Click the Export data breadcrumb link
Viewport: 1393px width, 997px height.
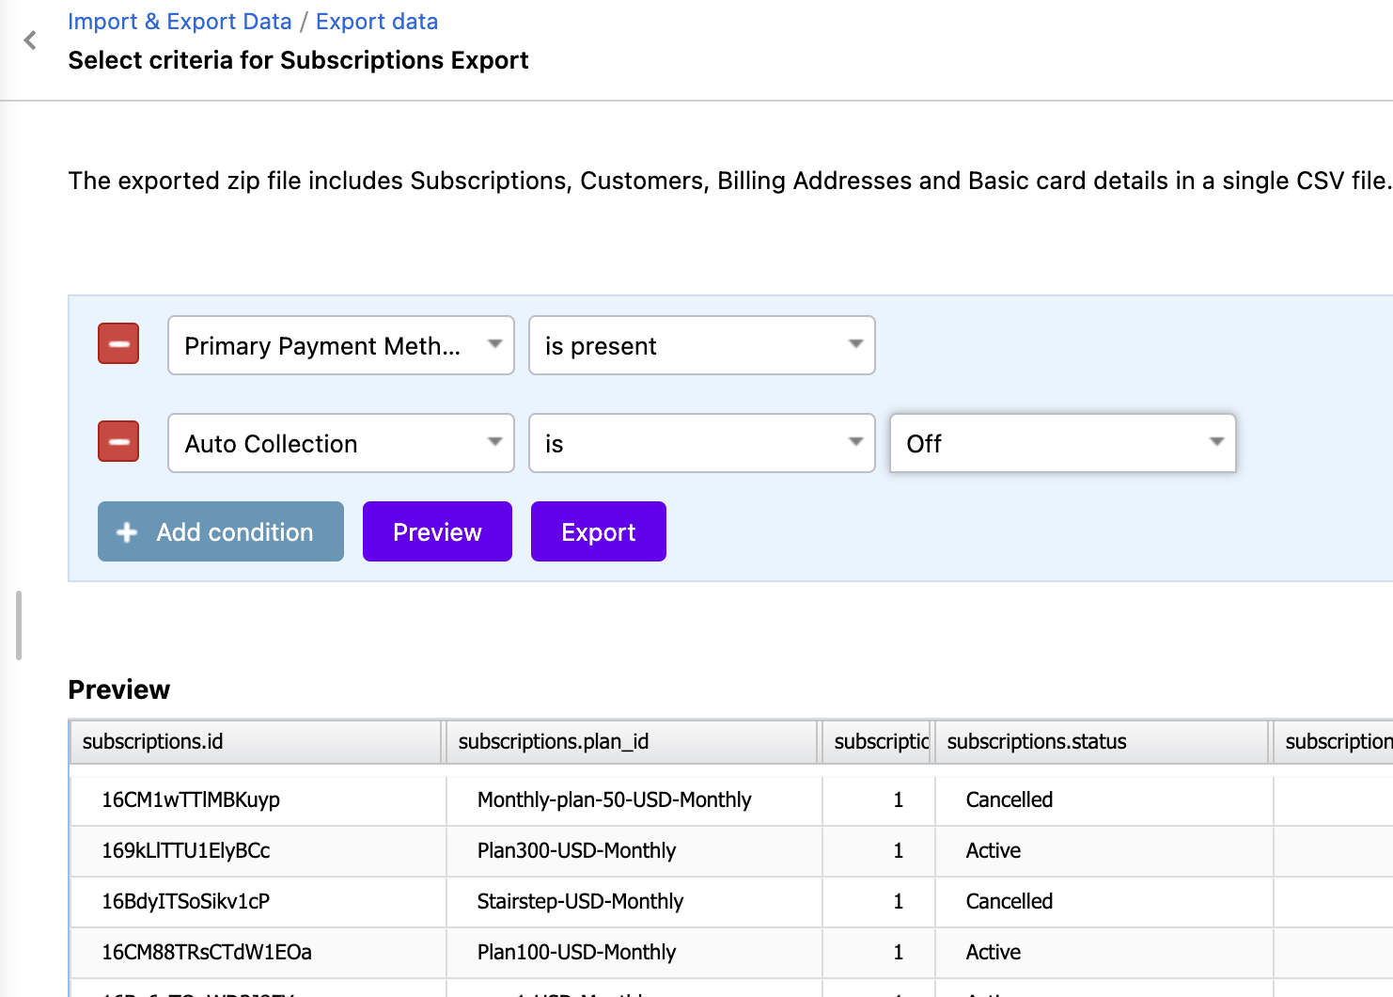point(376,21)
